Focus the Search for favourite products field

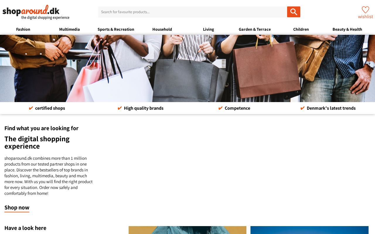192,12
